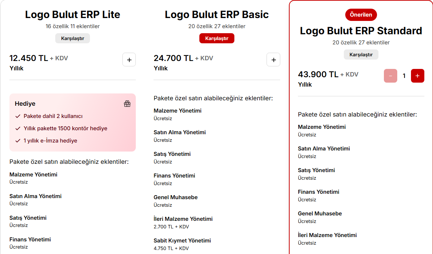Click checkmark beside 1 yıllık e-İmza hediye

[x=18, y=141]
